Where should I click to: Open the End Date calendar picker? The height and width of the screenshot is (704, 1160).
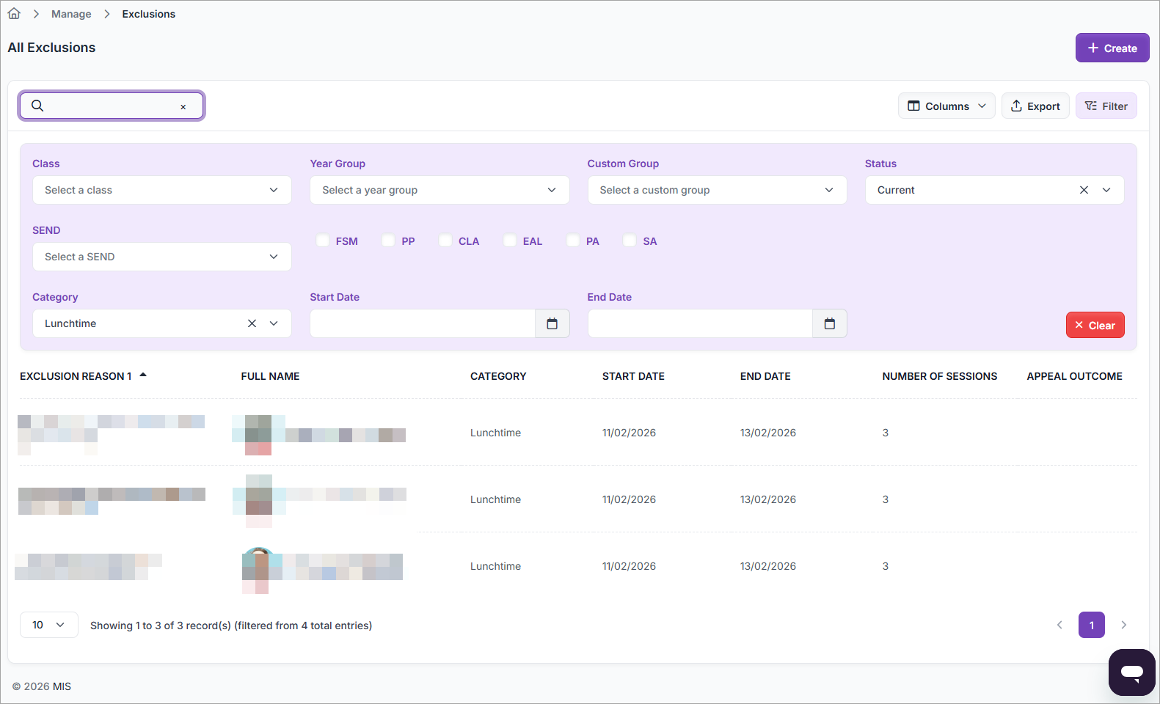pos(829,323)
